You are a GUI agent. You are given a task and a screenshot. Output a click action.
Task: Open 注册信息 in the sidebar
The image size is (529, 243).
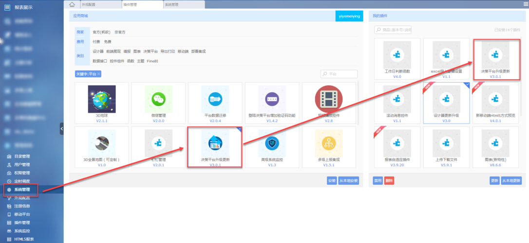point(22,206)
